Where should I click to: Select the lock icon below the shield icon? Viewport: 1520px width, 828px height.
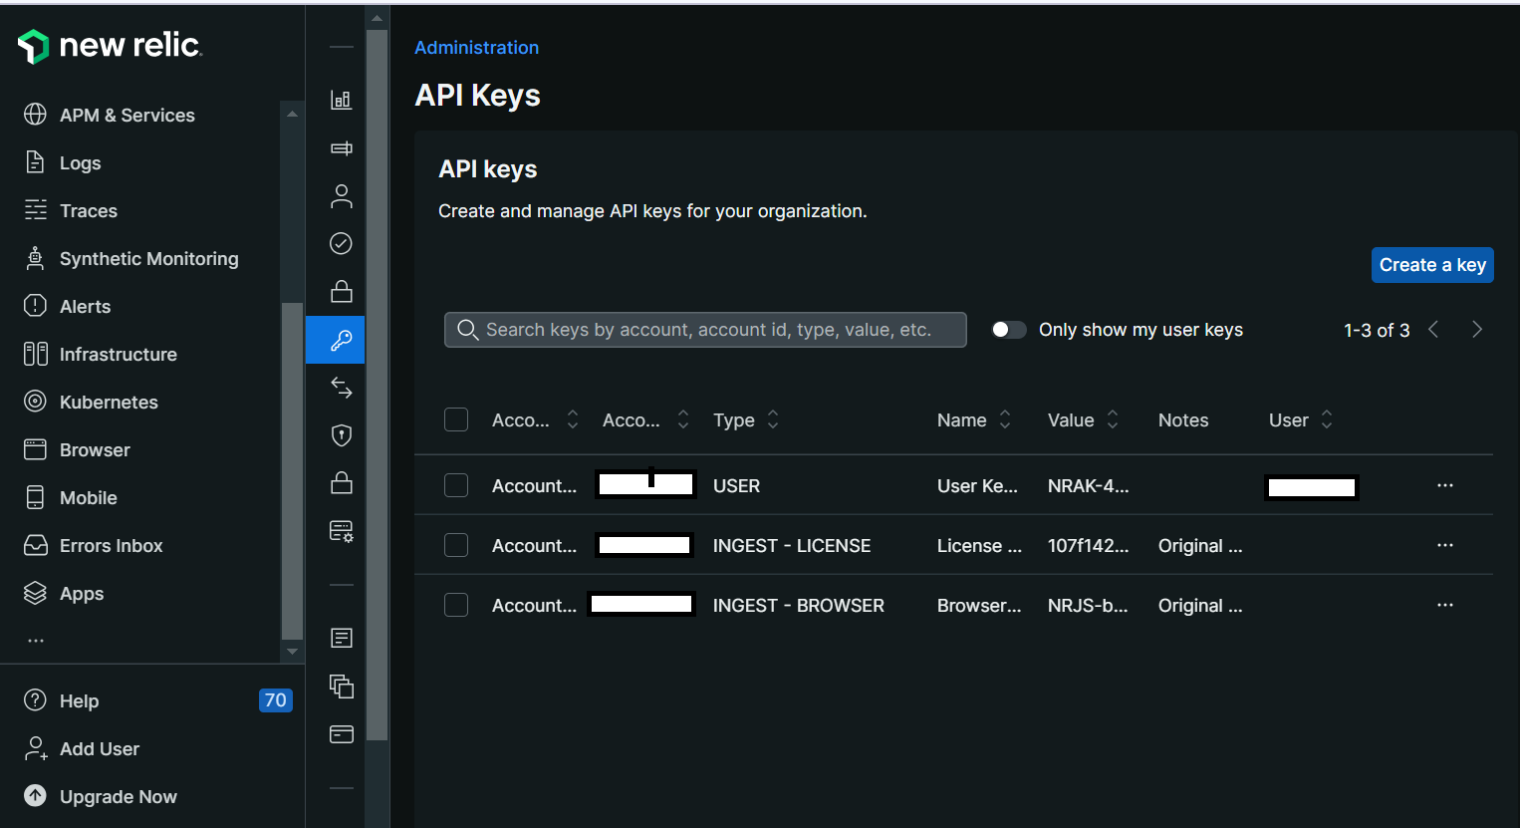342,482
